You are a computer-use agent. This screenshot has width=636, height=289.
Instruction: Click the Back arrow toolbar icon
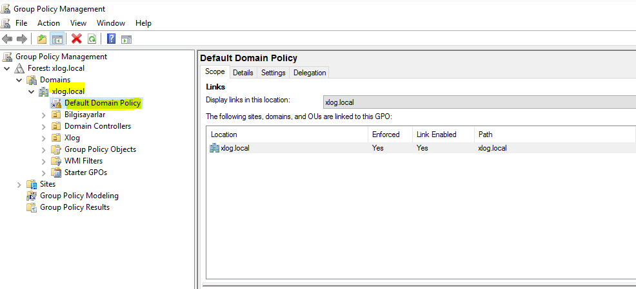coord(7,39)
